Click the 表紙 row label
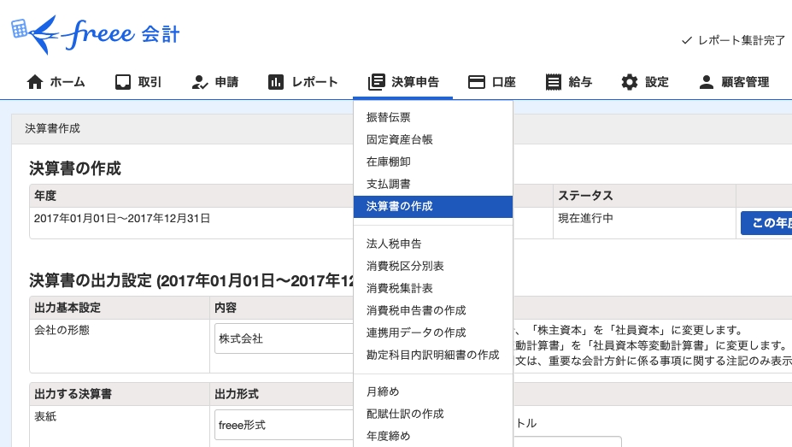 (x=45, y=416)
